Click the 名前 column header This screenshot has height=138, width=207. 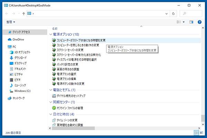point(55,28)
